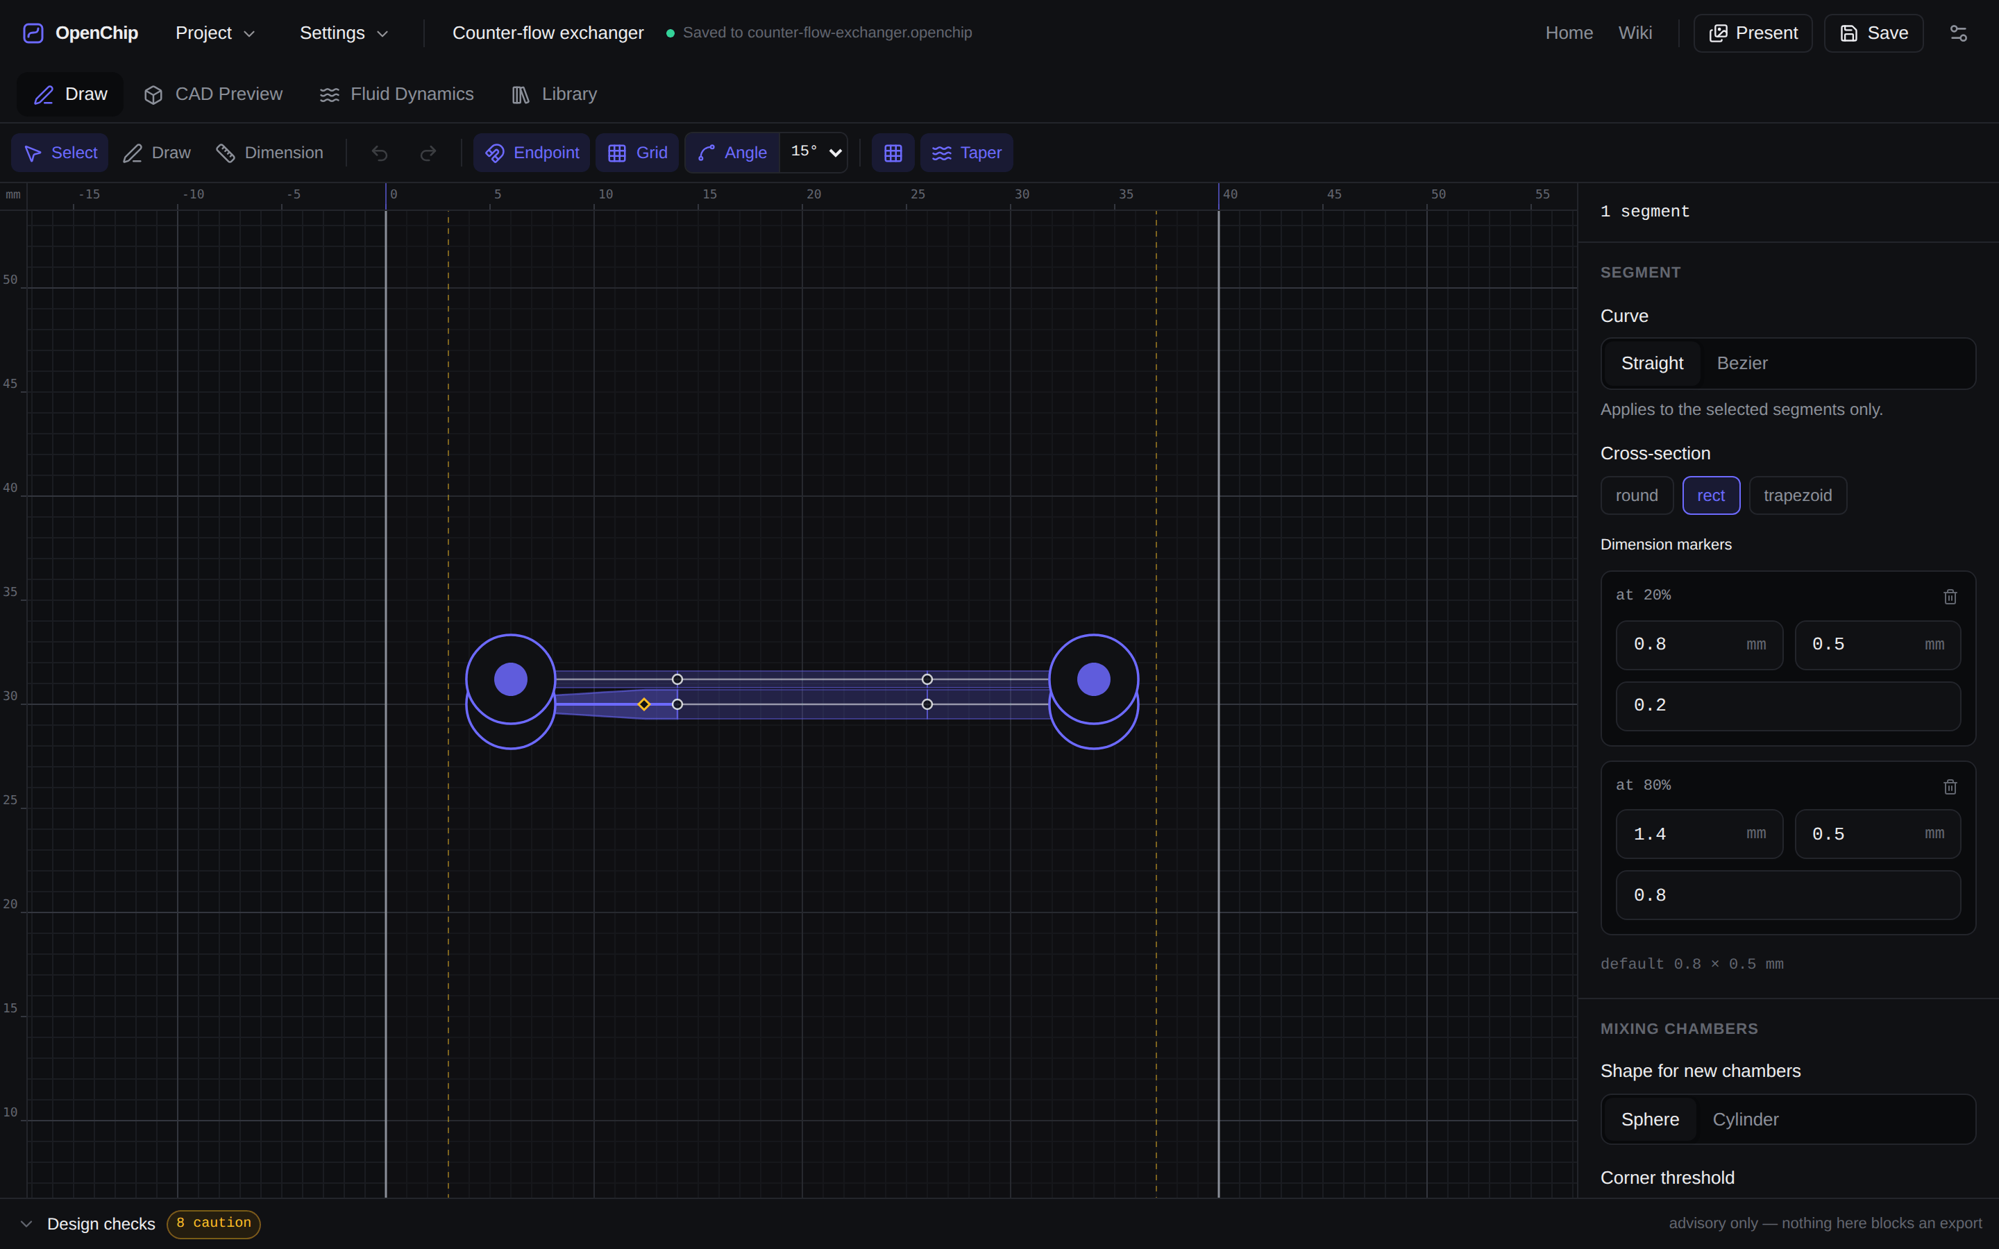Image resolution: width=1999 pixels, height=1249 pixels.
Task: Switch to the Library tab
Action: click(x=555, y=94)
